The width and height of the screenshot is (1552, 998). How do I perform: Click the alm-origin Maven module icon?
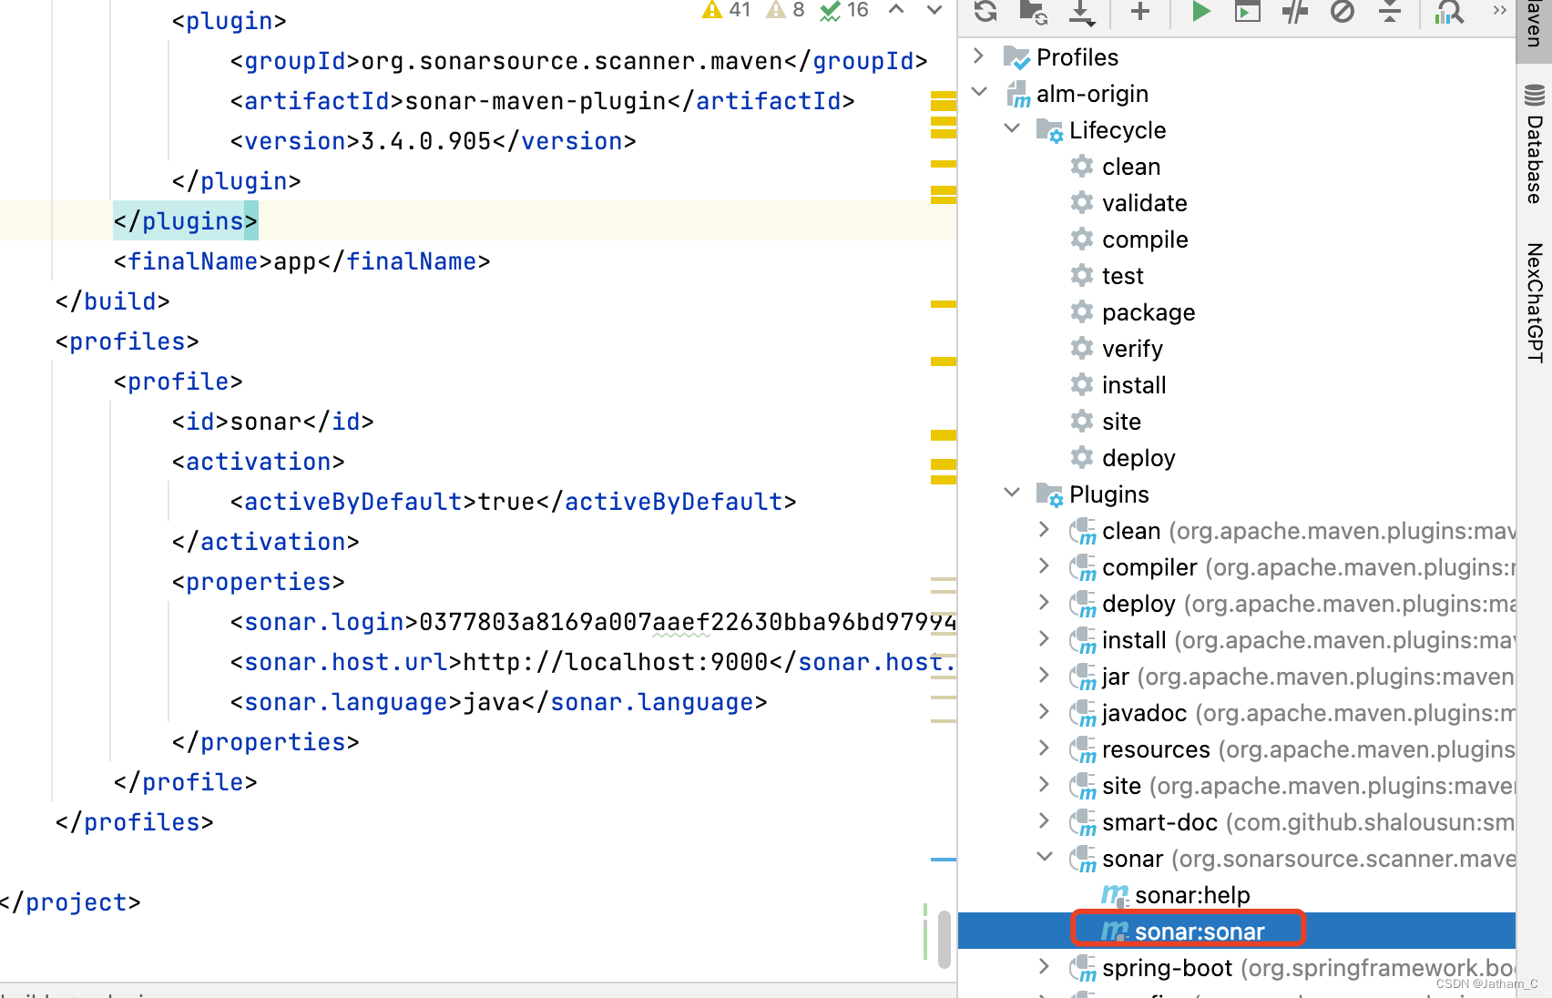coord(1018,94)
